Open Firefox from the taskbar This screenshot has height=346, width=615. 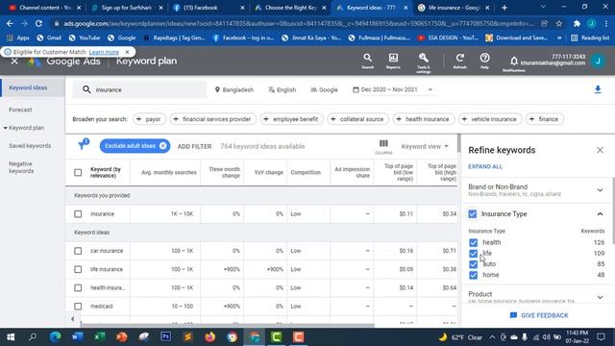[209, 336]
